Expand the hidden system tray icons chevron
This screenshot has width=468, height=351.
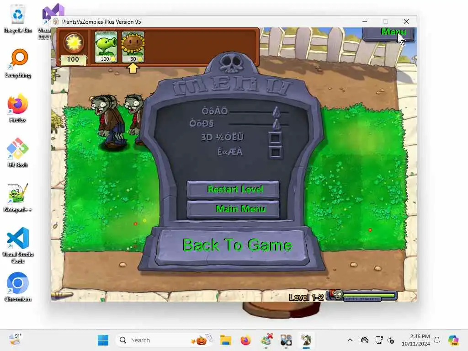coord(350,340)
